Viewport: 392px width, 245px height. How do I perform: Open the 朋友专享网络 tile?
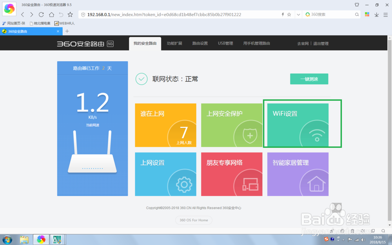tap(232, 174)
